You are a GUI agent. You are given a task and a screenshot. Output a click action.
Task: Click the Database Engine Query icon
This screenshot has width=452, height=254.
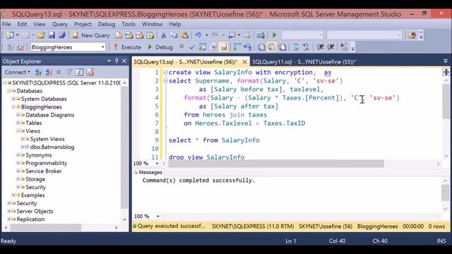click(119, 35)
